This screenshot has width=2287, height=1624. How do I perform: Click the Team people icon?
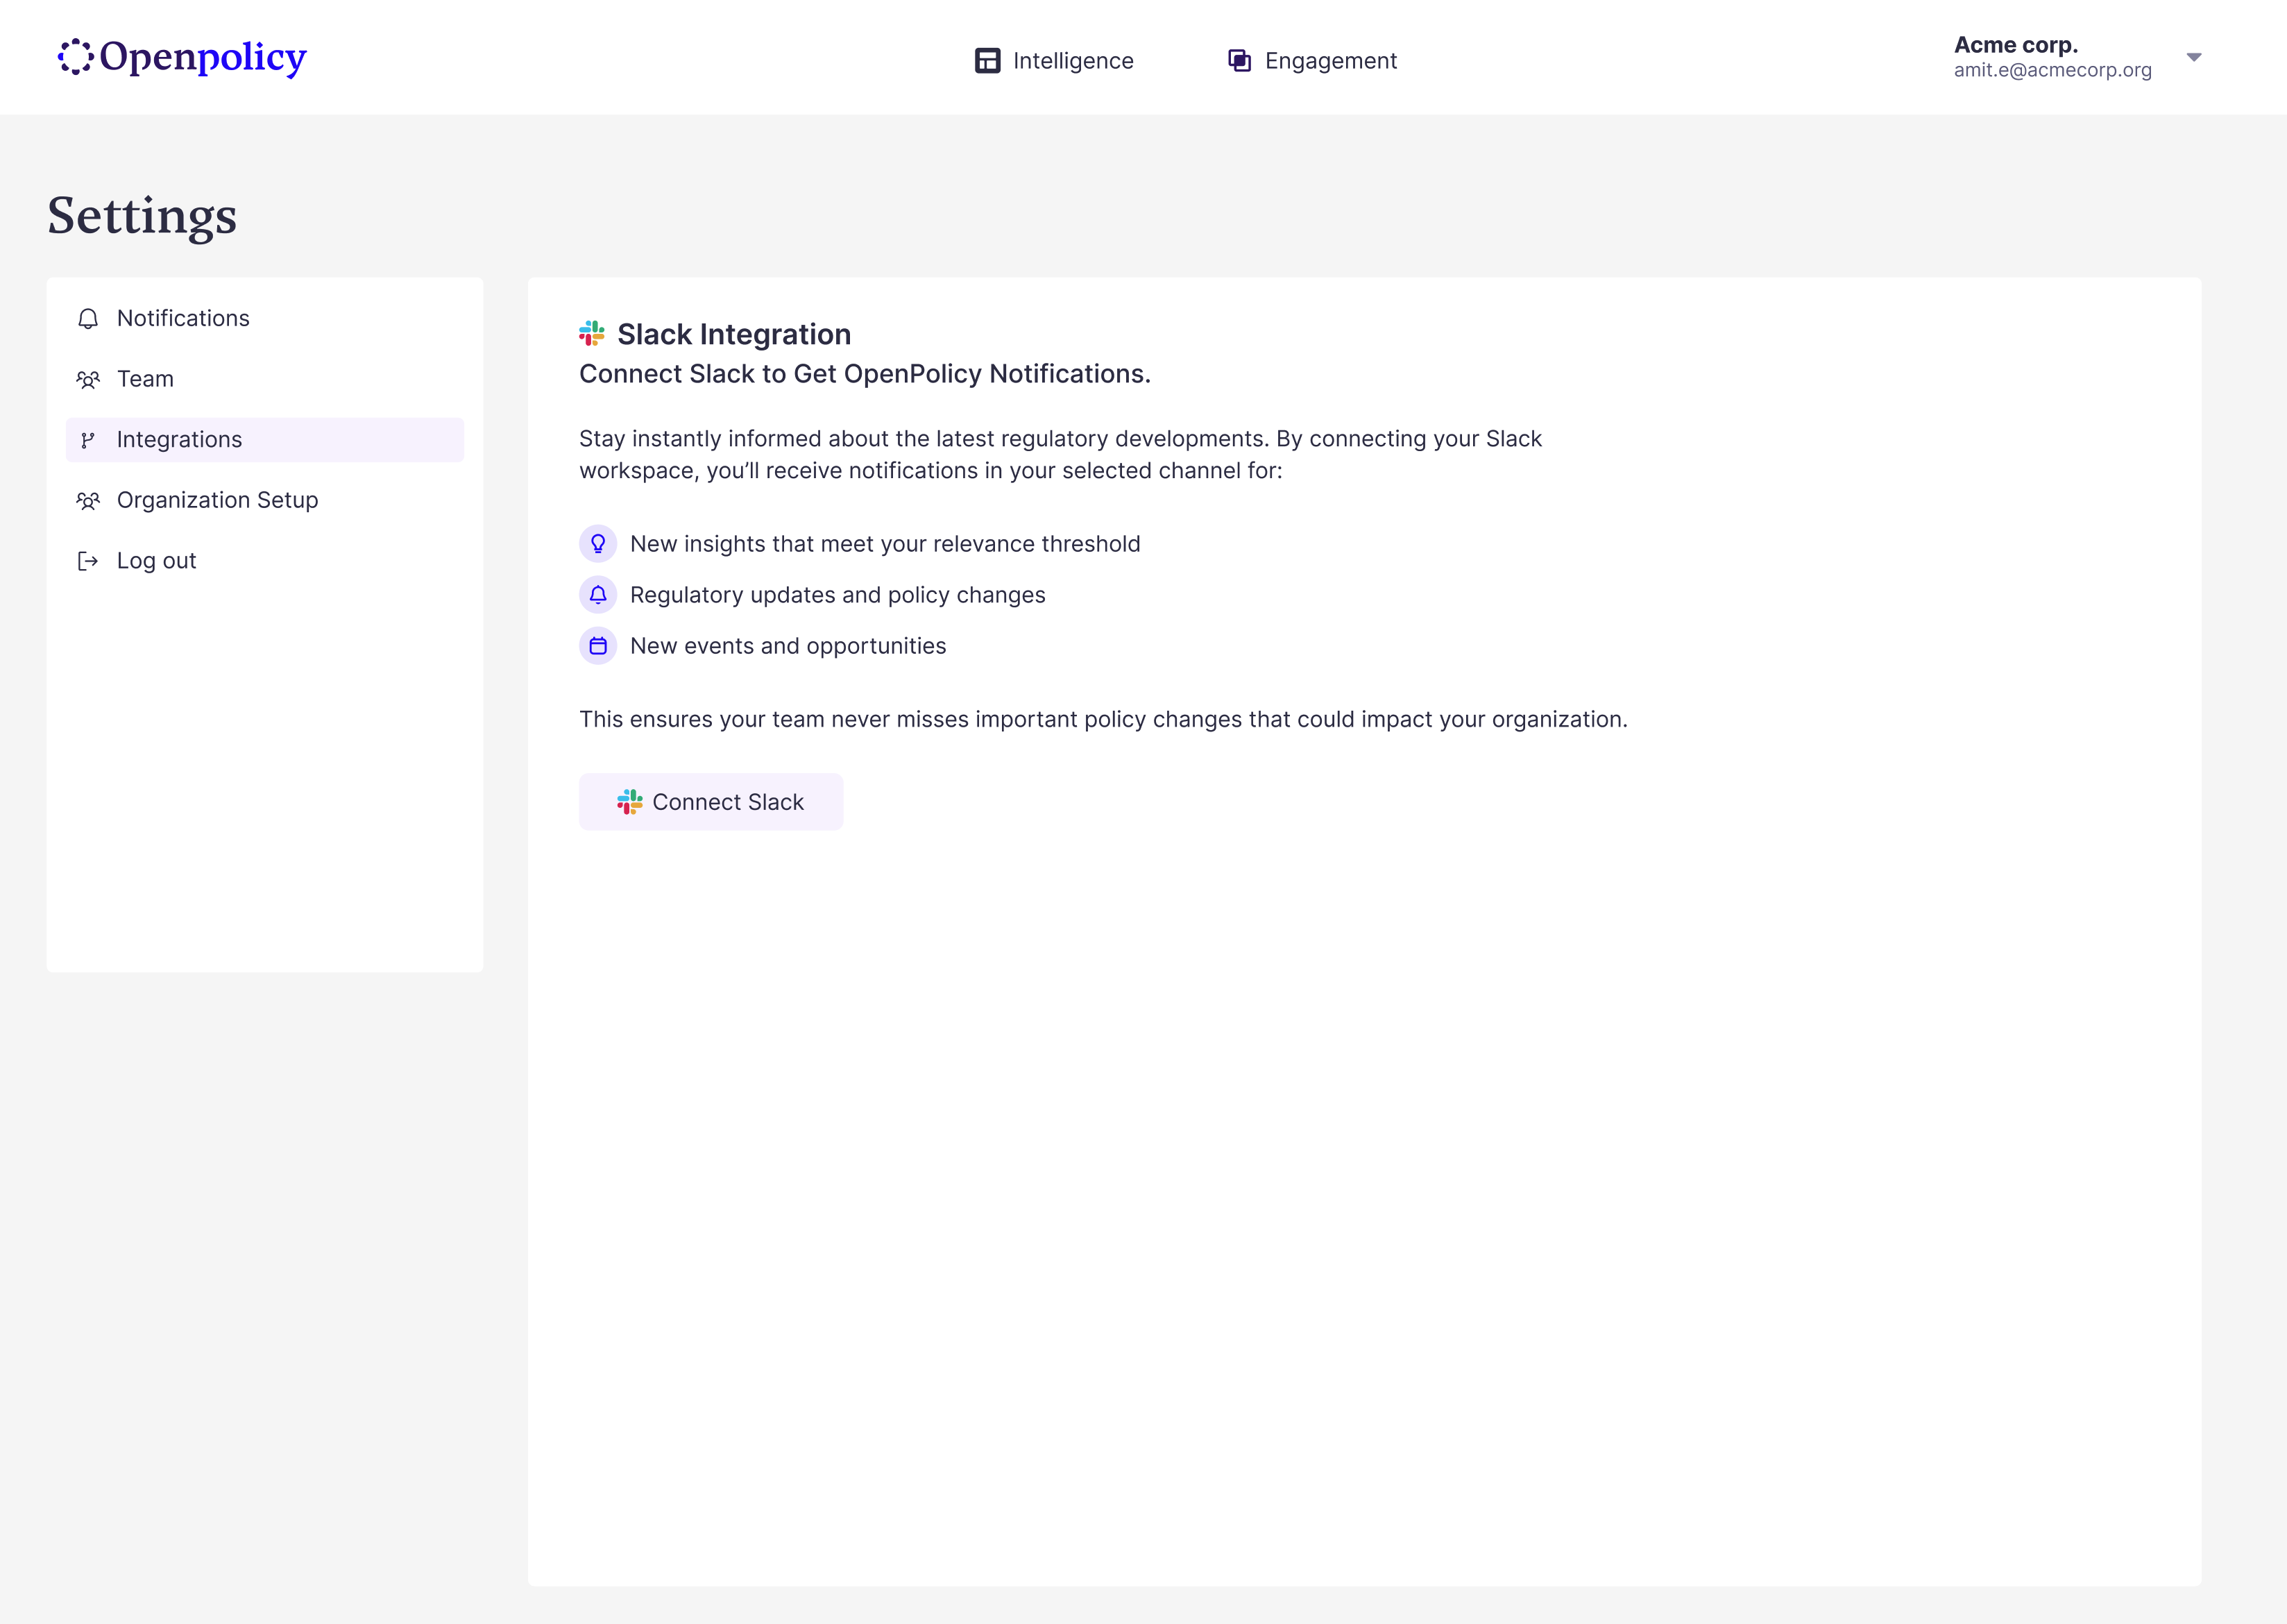tap(88, 380)
